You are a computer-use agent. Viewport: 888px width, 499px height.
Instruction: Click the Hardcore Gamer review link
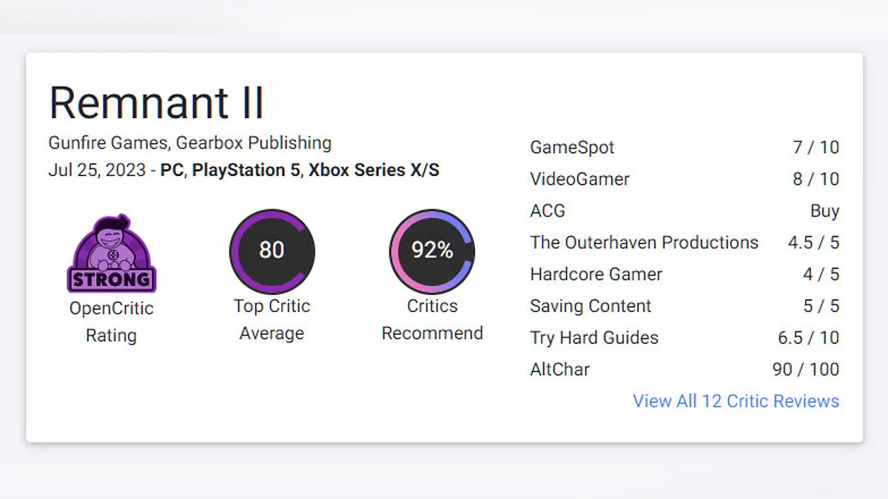pos(596,274)
